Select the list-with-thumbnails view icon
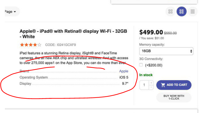199x113 pixels. click(181, 11)
